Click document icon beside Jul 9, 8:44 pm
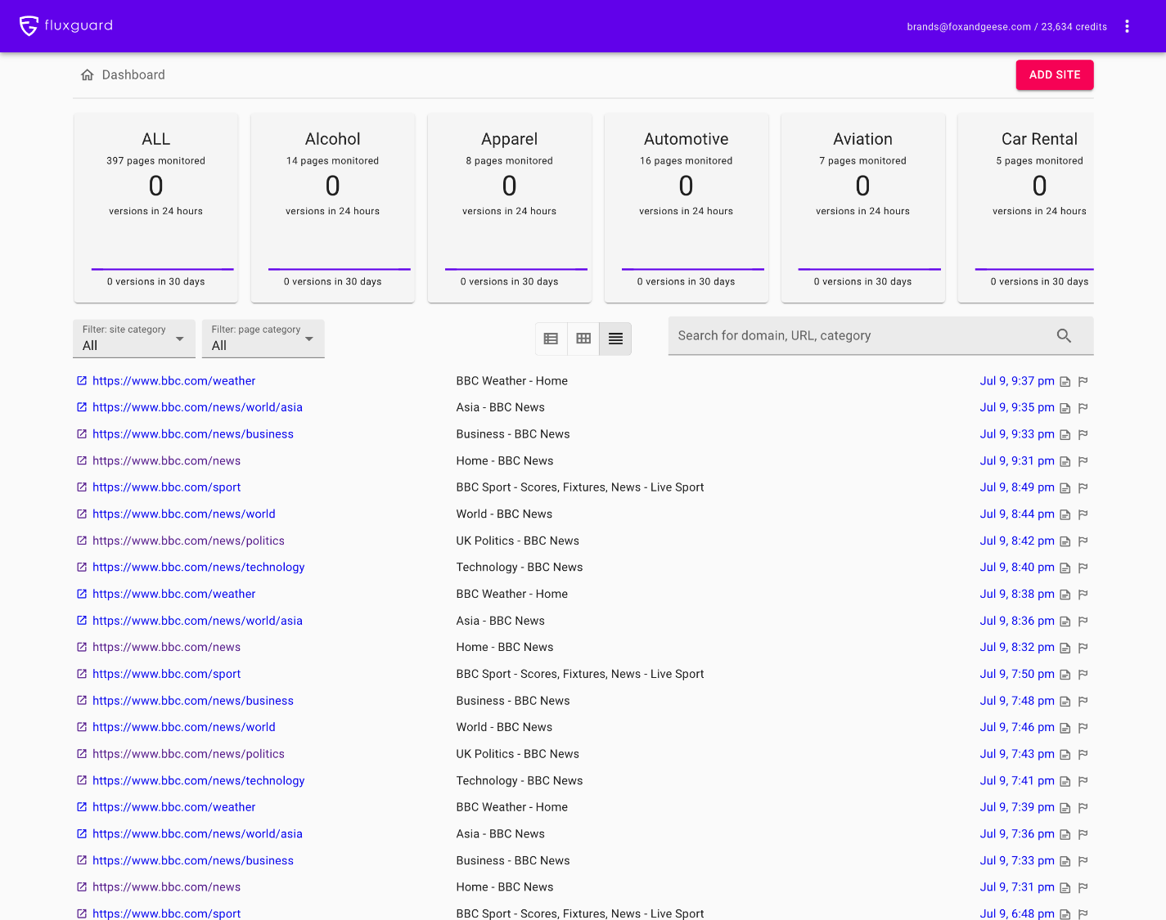 pyautogui.click(x=1065, y=515)
